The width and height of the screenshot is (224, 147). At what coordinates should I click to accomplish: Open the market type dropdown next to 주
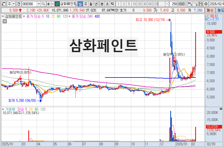[x=14, y=4]
